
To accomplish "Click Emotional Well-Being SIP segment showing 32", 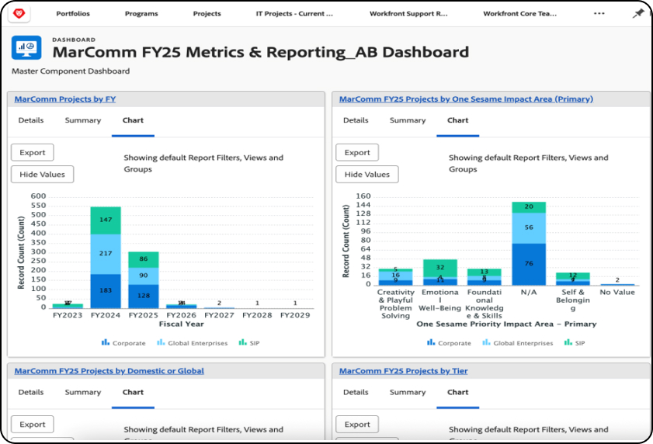I will (x=440, y=269).
